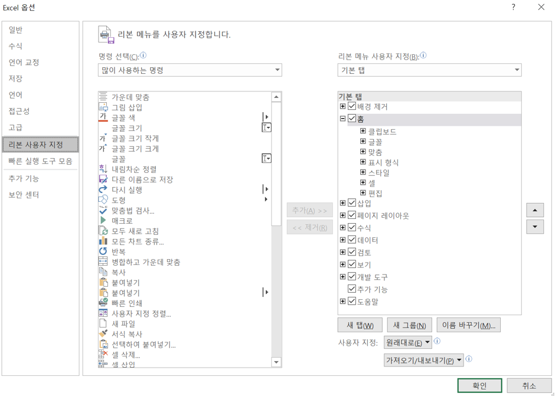Click info icon next to 가져오기/내보내기
The height and width of the screenshot is (396, 555).
click(469, 359)
